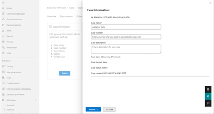Select Premium under eDiscovery
Viewport: 214px width, 114px height.
click(10, 110)
